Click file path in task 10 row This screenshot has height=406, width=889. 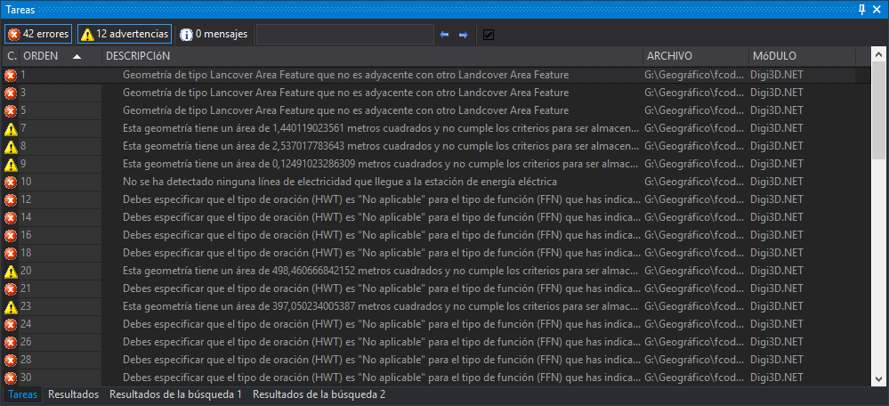pos(694,182)
